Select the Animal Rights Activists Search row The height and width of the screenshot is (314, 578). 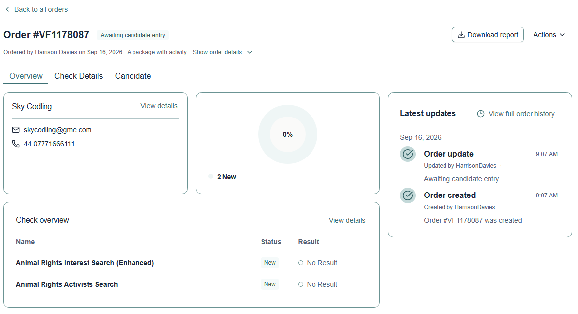[192, 284]
